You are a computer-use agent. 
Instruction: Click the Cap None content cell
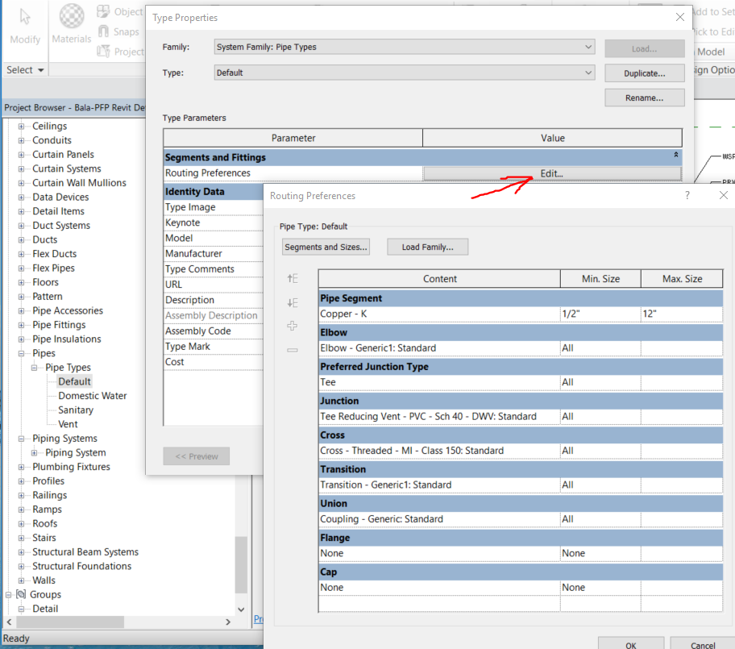tap(439, 588)
